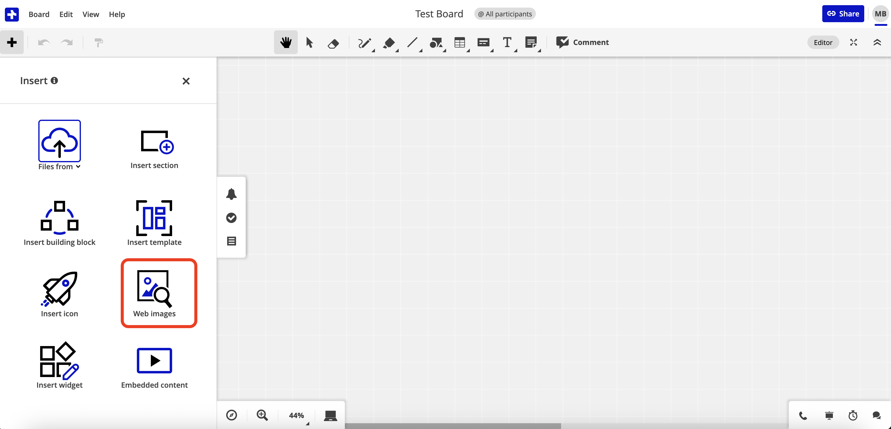Toggle the Editor mode button
This screenshot has height=429, width=891.
tap(823, 42)
